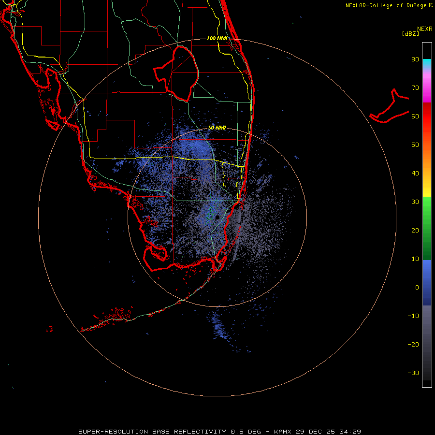Viewport: 435px width, 435px height.
Task: Click the blue band of reflectivity color bar
Action: (x=427, y=283)
